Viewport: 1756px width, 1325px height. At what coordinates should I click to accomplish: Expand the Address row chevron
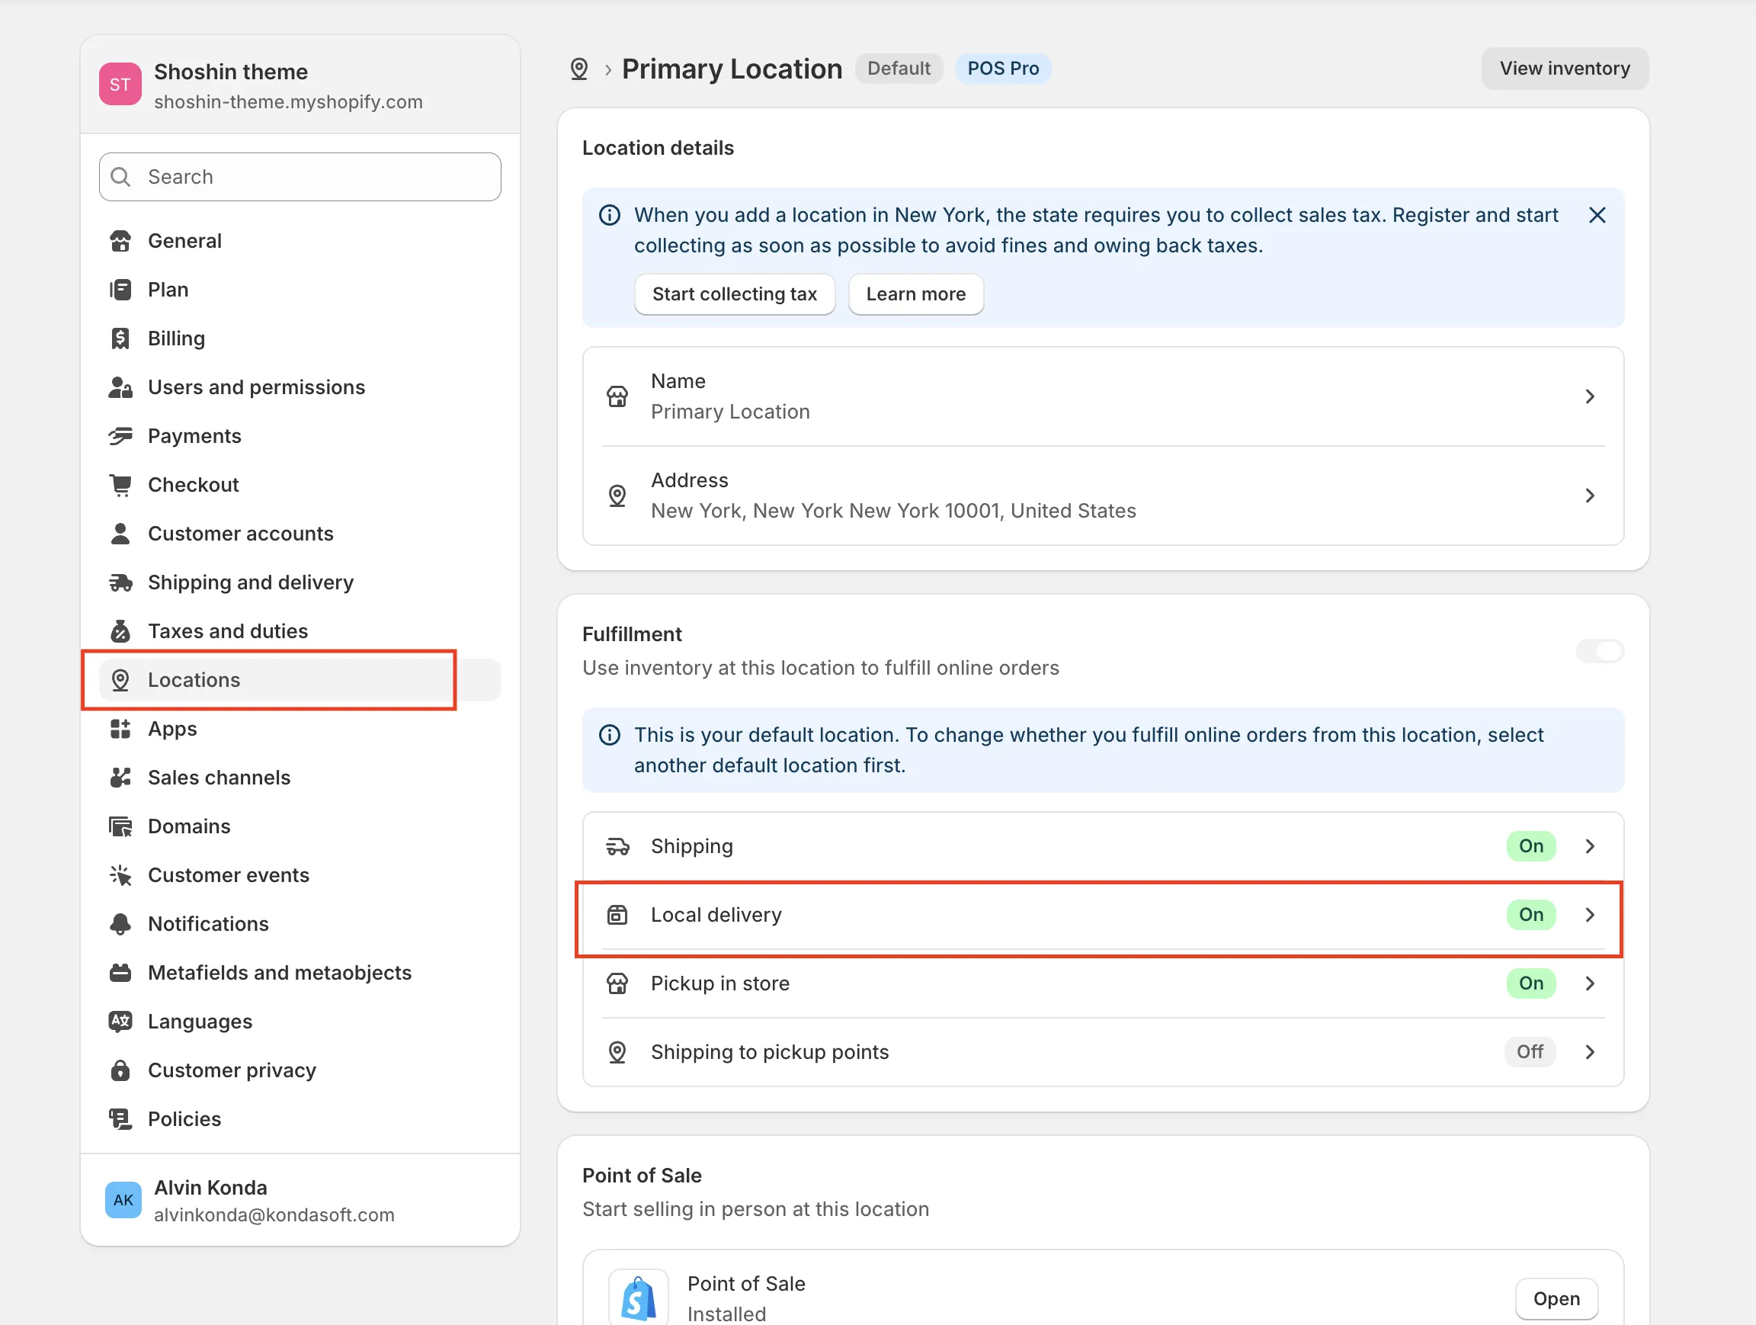(x=1589, y=496)
